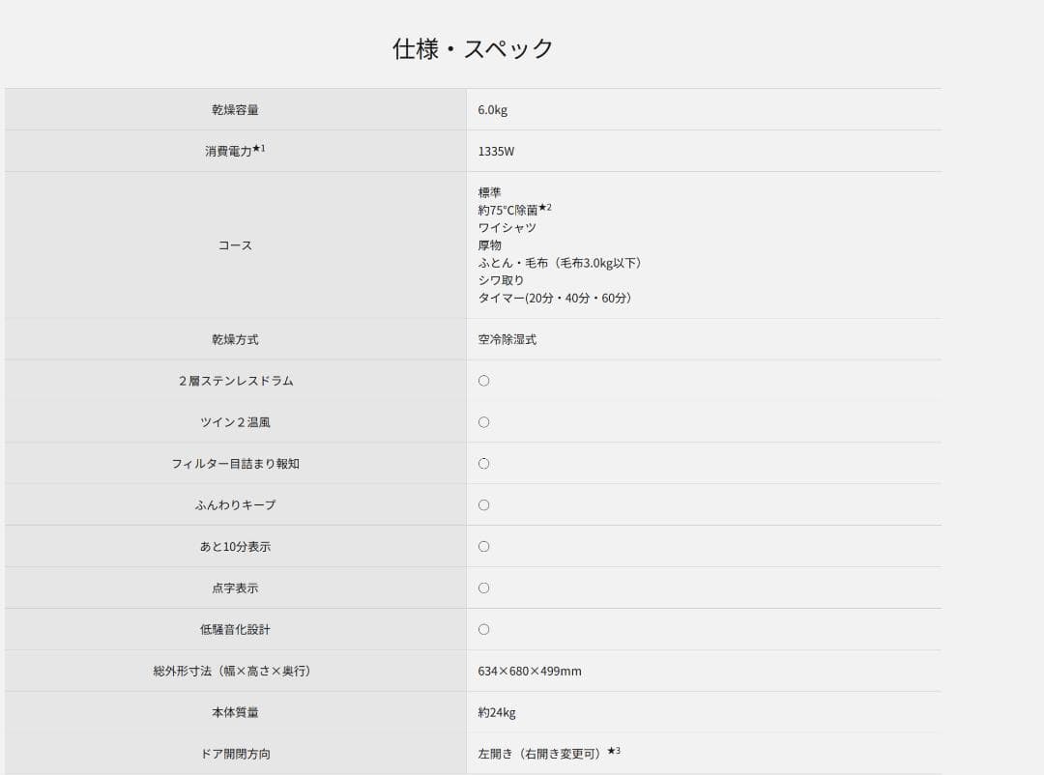
Task: Click the circle mark for フィルター目詰まり報知
Action: 483,464
